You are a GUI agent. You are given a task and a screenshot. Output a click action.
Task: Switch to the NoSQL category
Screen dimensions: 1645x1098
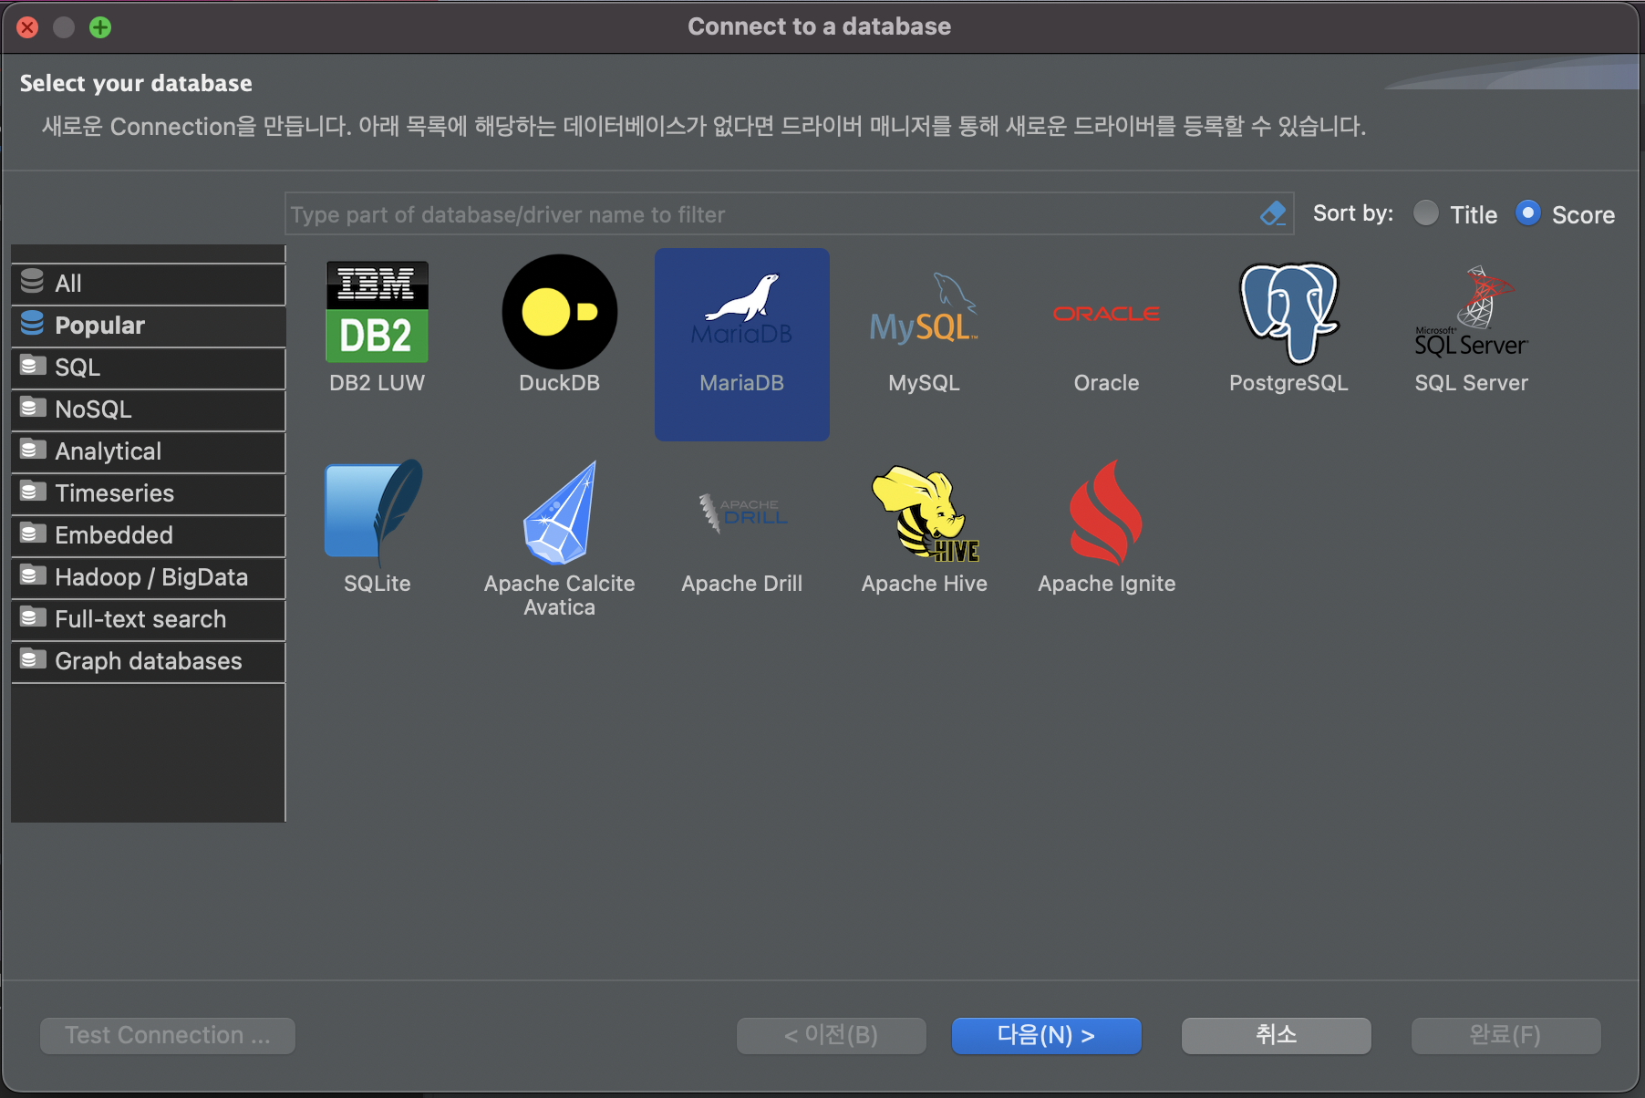148,409
